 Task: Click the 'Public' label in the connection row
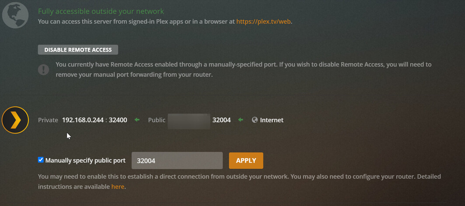(x=157, y=120)
